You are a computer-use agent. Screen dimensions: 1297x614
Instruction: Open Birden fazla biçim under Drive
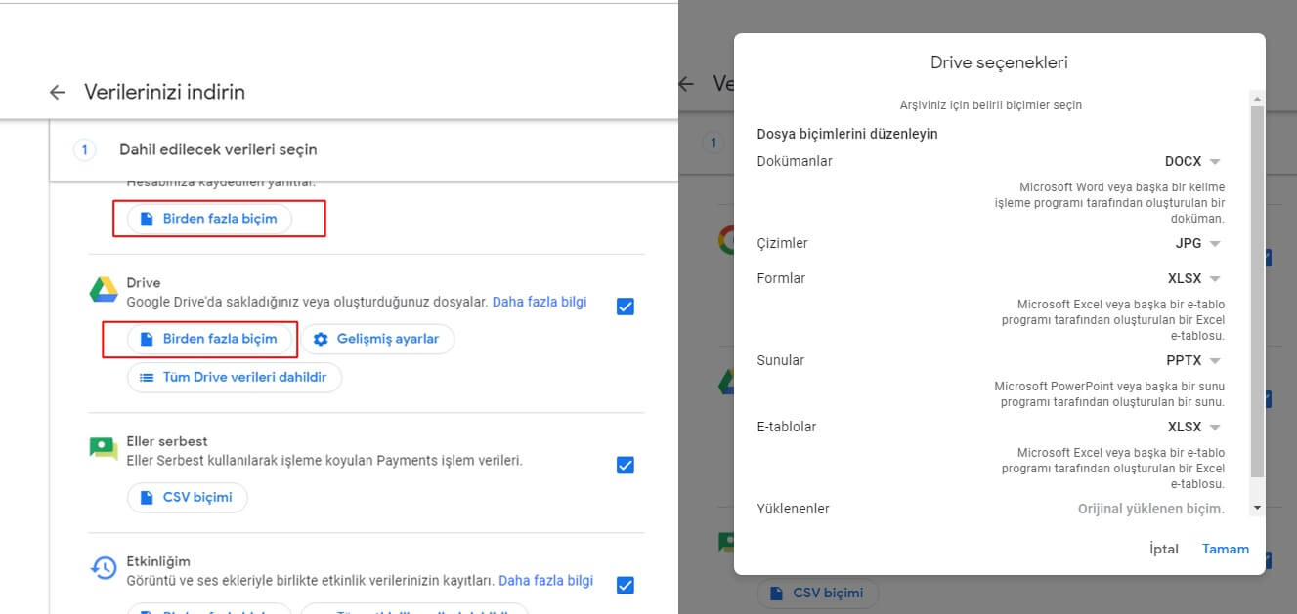click(209, 339)
